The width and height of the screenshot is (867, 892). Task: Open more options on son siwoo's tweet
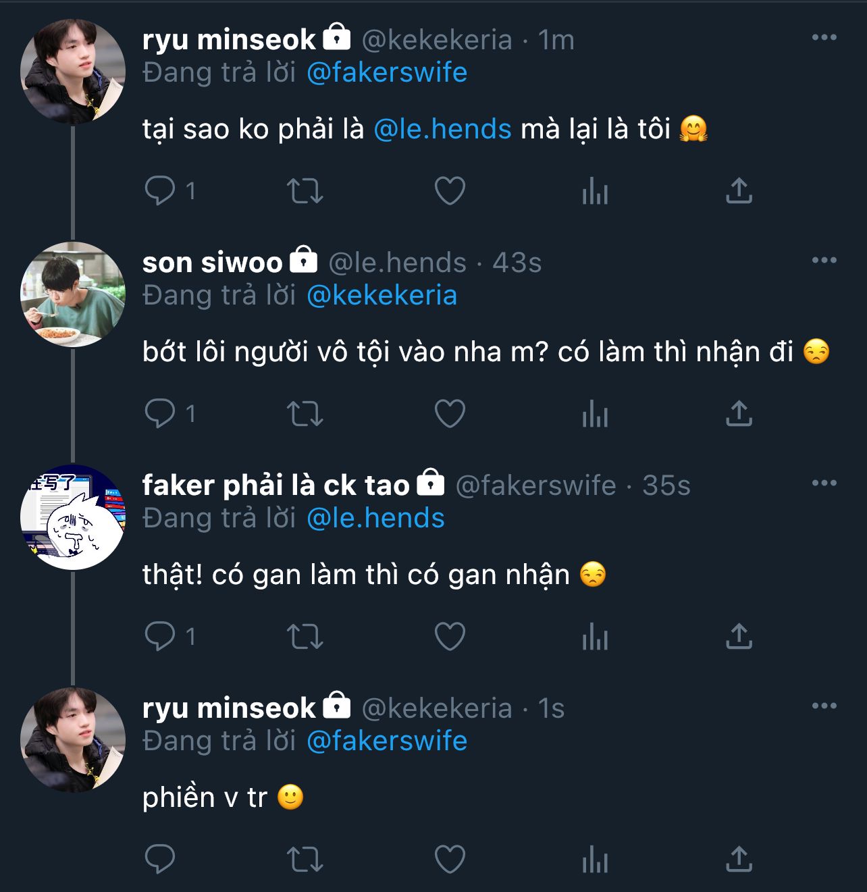[x=824, y=261]
